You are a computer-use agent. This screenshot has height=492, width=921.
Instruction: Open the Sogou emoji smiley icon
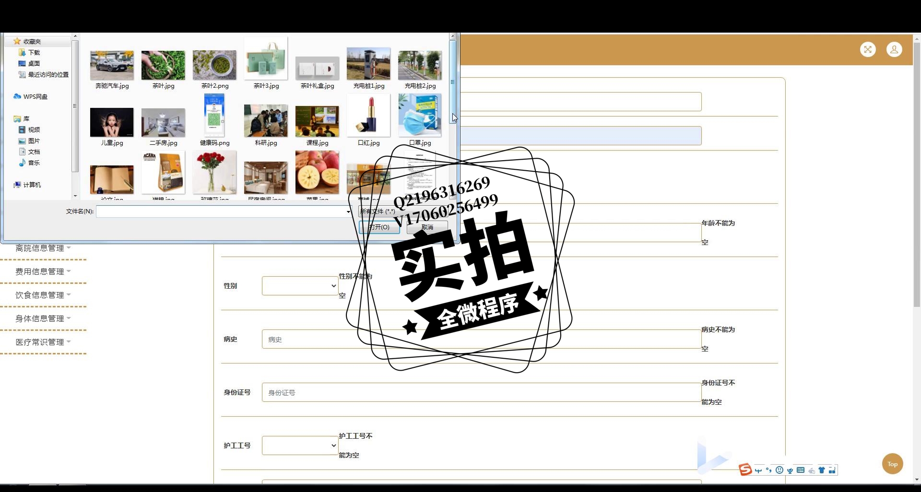pos(779,470)
